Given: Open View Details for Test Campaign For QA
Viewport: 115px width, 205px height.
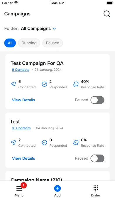Looking at the screenshot, I should (x=23, y=100).
